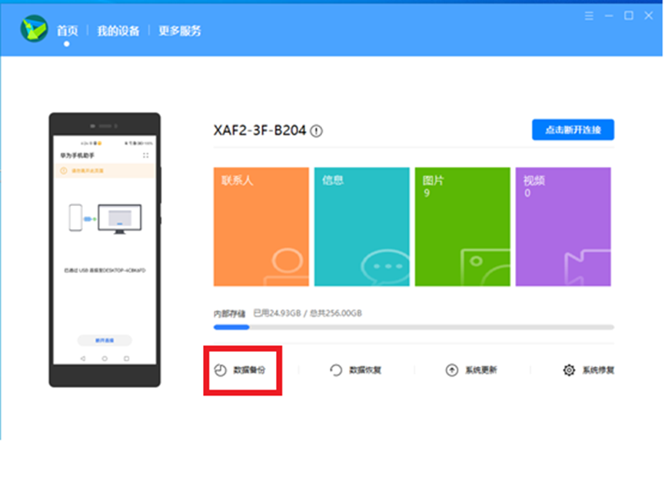Tap the phone's home circle button
The width and height of the screenshot is (665, 495).
tap(105, 359)
